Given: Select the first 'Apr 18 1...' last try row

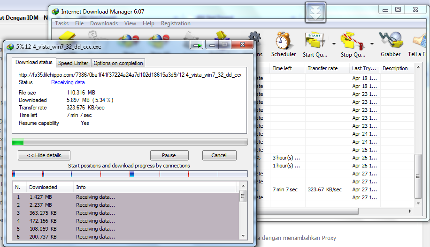Looking at the screenshot, I should click(x=364, y=78).
